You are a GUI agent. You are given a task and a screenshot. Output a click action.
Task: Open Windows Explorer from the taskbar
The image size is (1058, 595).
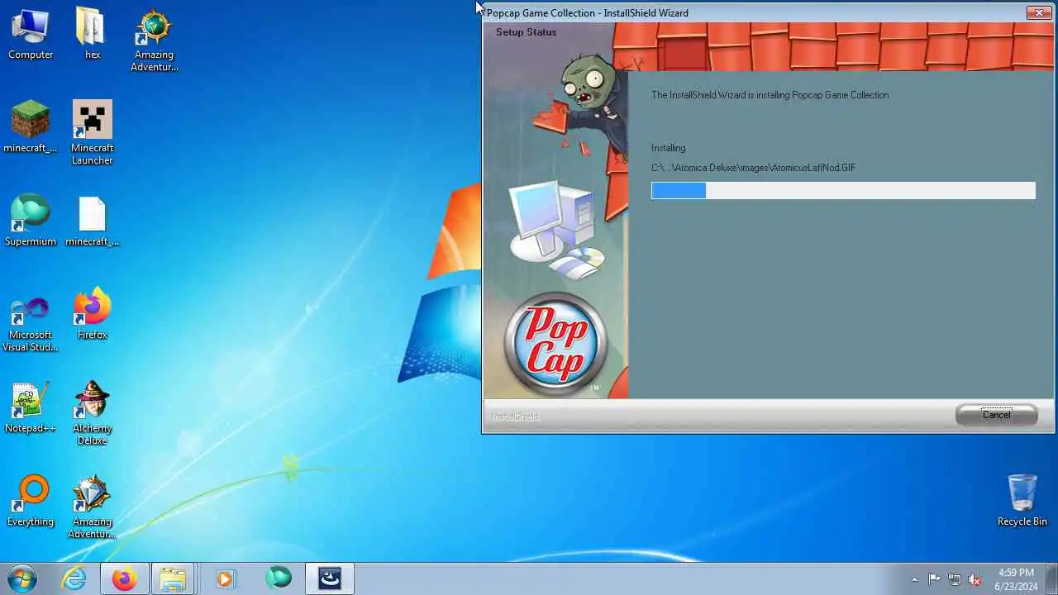[173, 578]
